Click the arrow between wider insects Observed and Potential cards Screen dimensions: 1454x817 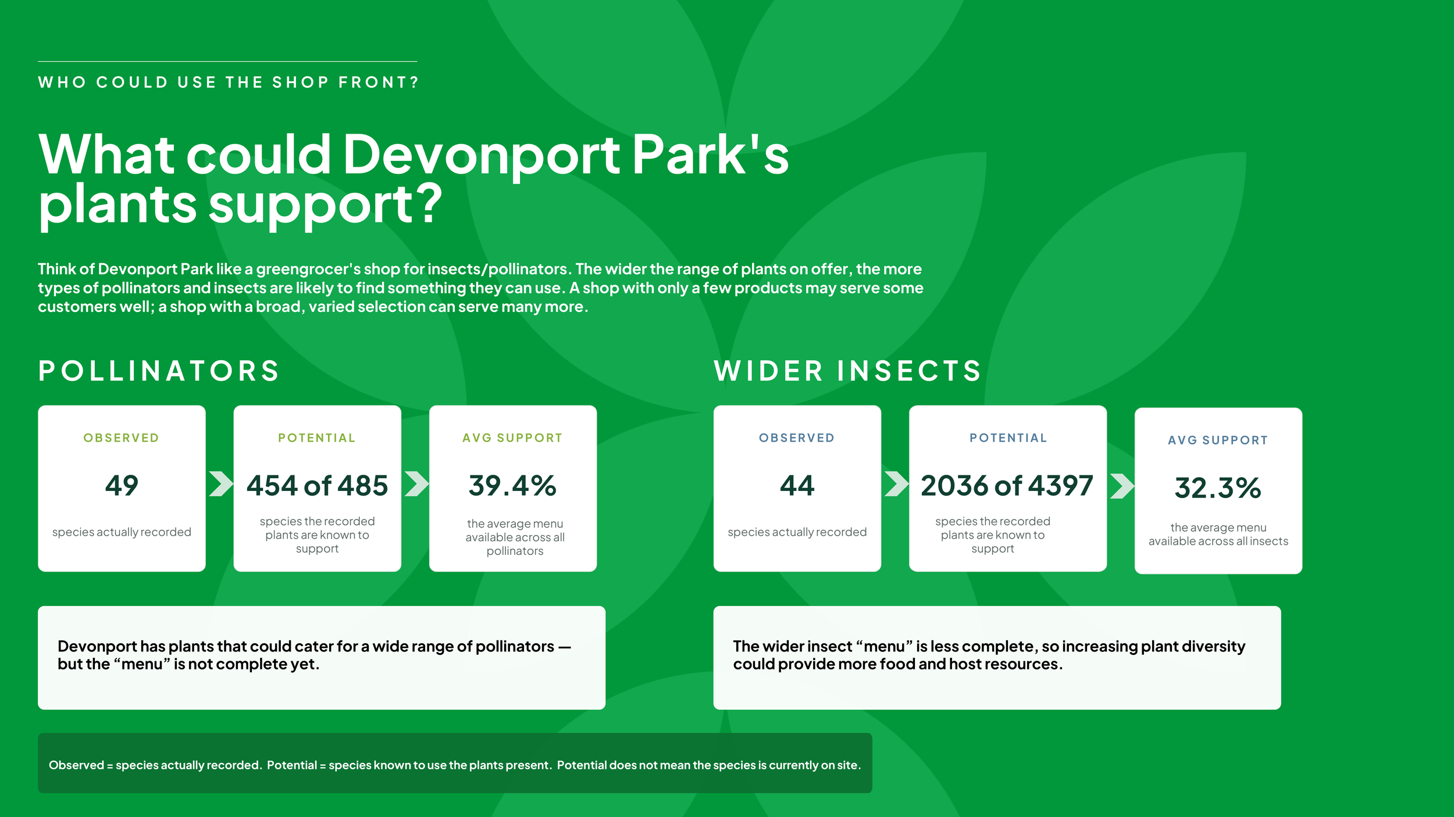click(896, 484)
